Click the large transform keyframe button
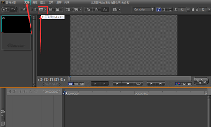This screenshot has width=211, height=127. 201,81
